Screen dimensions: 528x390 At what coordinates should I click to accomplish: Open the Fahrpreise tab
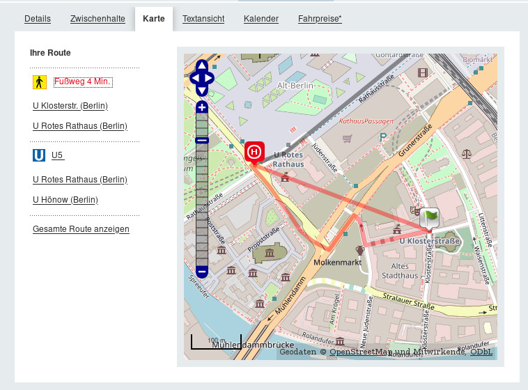pyautogui.click(x=320, y=19)
